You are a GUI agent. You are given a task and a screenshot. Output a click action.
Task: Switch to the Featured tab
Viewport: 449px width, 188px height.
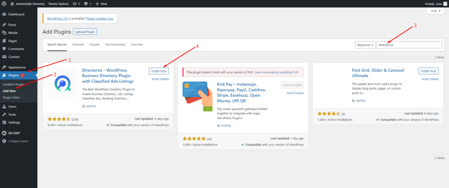pyautogui.click(x=78, y=45)
